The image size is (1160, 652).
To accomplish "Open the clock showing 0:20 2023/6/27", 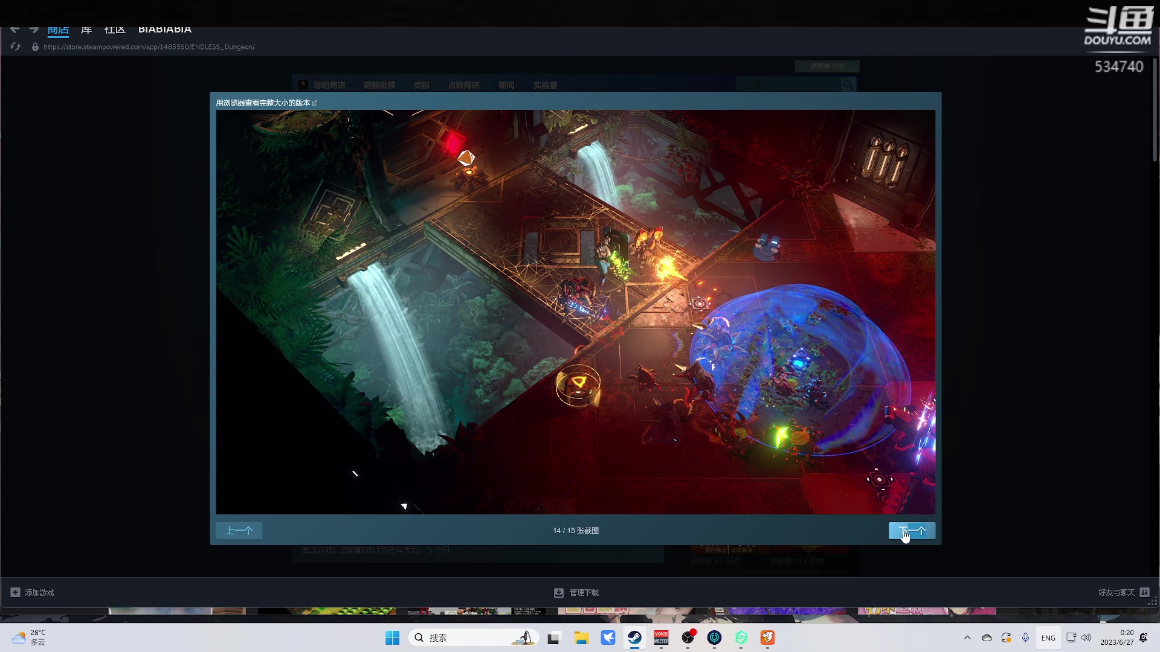I will tap(1117, 638).
